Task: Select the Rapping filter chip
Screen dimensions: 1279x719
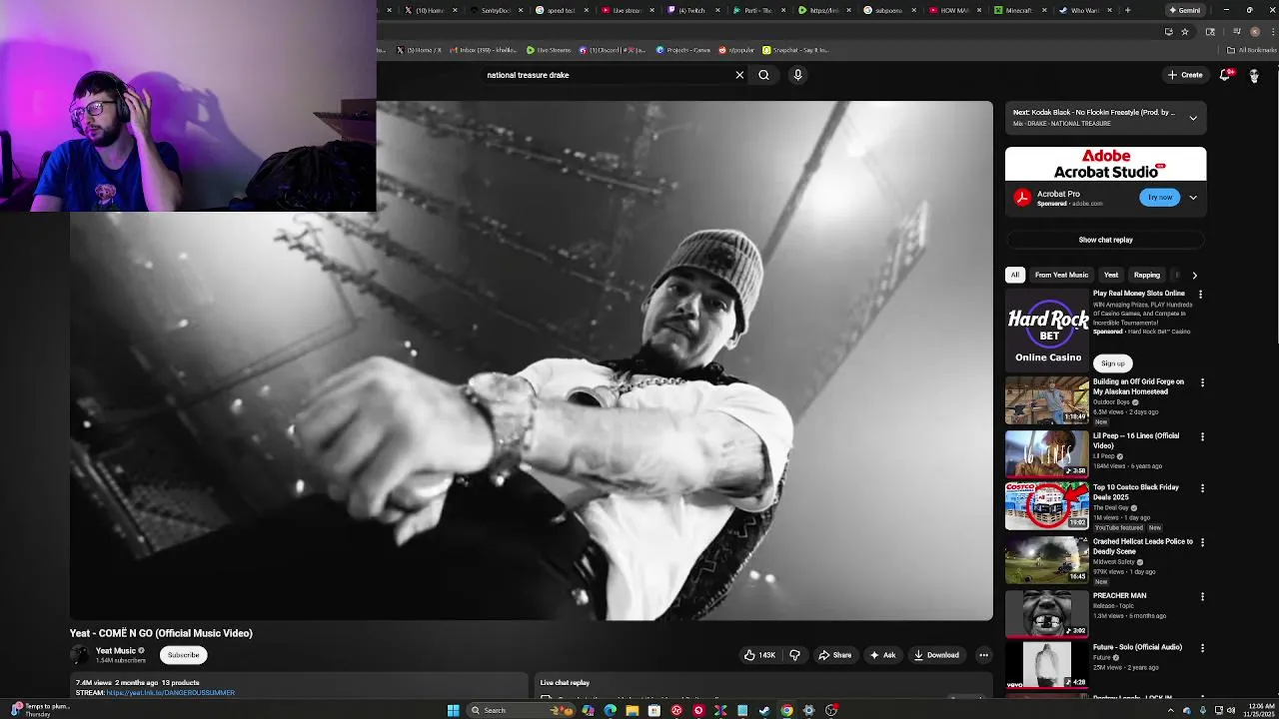Action: coord(1147,275)
